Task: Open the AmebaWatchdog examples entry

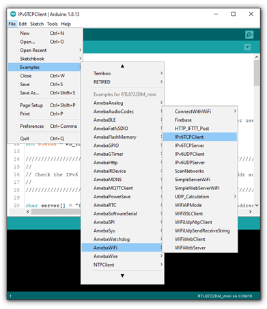Action: 122,239
